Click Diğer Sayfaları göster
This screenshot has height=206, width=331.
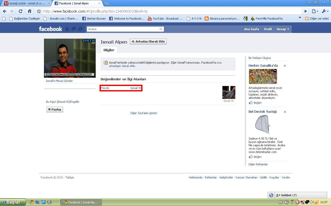coord(144,113)
